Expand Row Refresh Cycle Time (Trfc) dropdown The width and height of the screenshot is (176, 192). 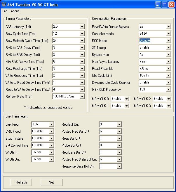click(x=82, y=40)
